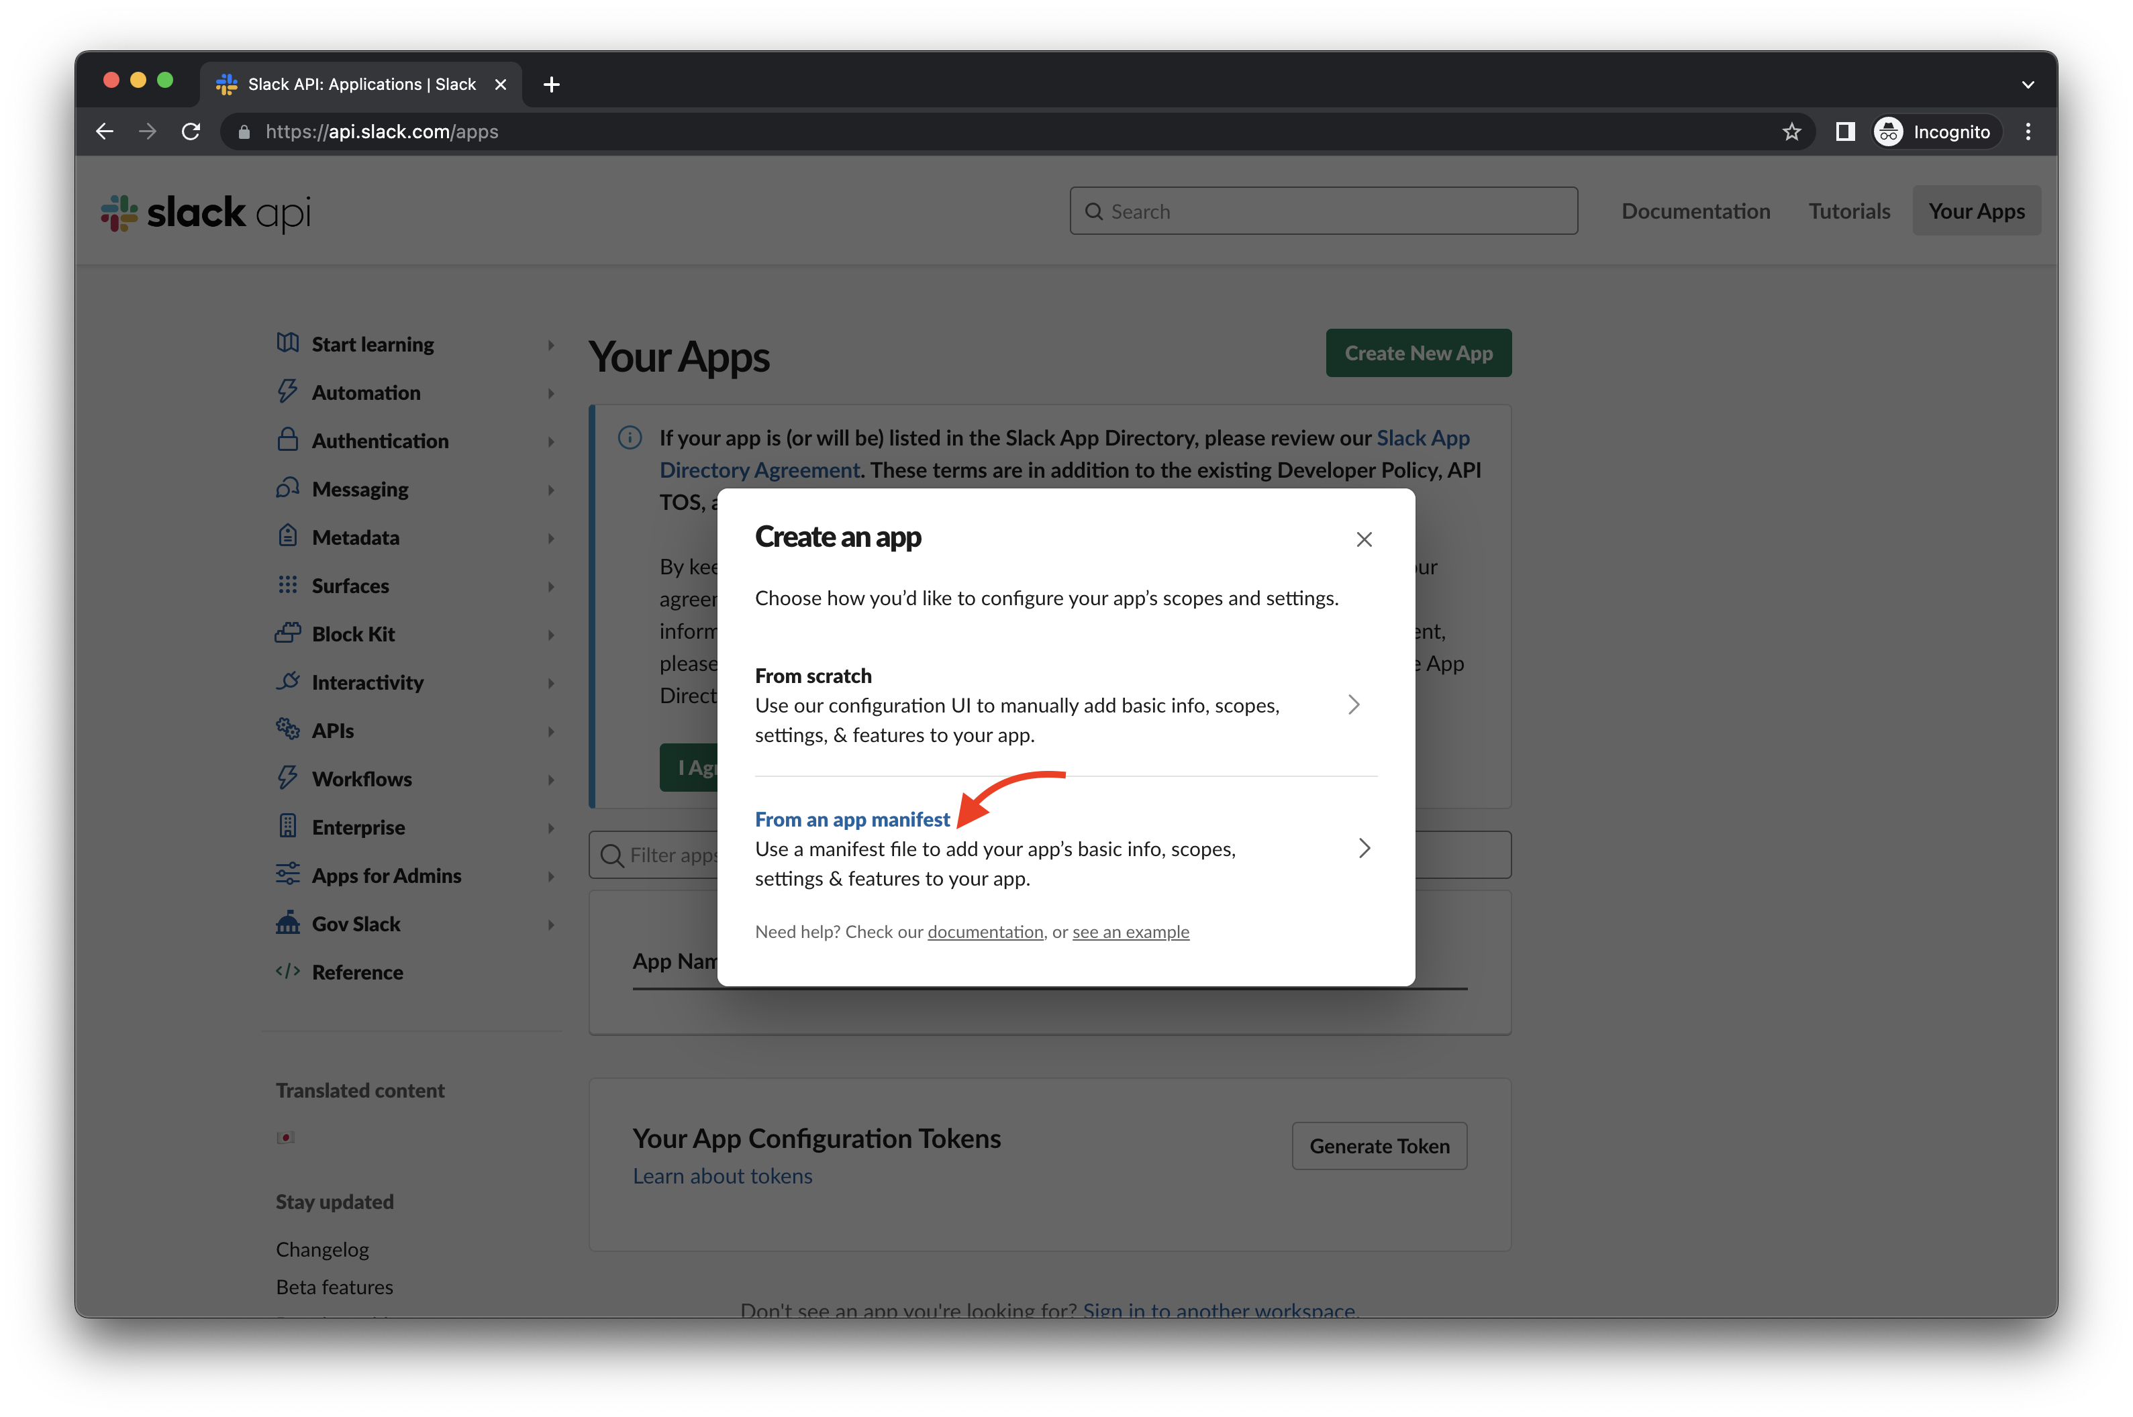Click the From an app manifest chevron

1364,847
